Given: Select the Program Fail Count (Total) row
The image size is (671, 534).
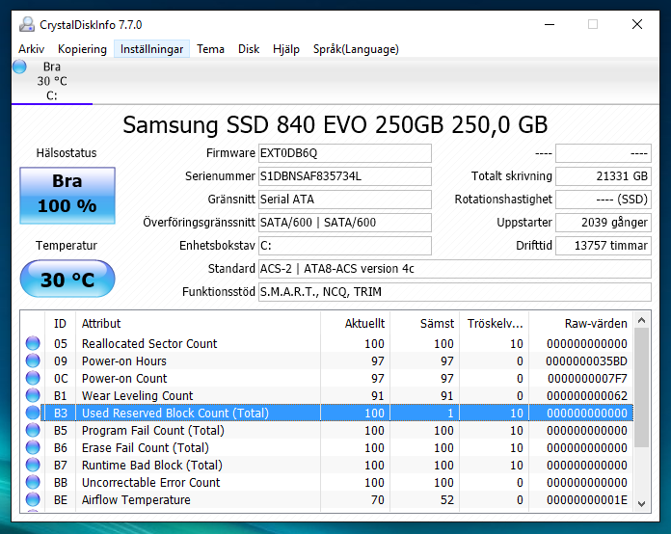Looking at the screenshot, I should [327, 431].
